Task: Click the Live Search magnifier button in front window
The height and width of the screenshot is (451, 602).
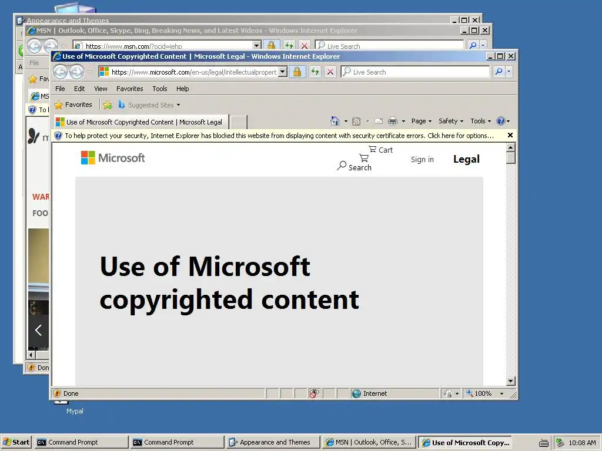Action: pos(499,72)
